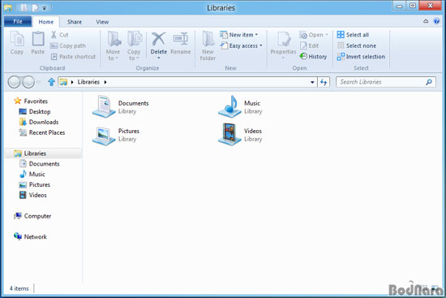Select the Documents library icon
The height and width of the screenshot is (298, 446).
click(104, 107)
